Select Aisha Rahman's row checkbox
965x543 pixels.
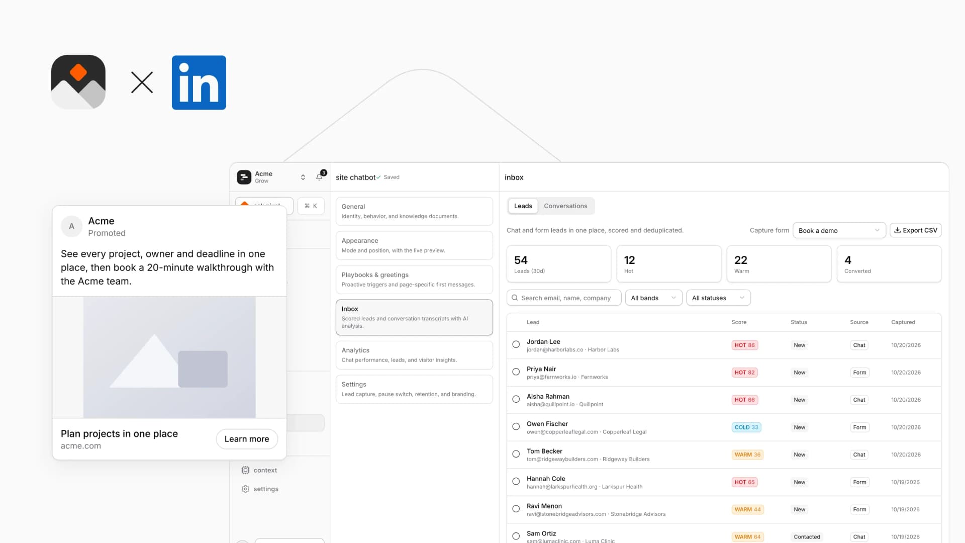click(x=516, y=399)
